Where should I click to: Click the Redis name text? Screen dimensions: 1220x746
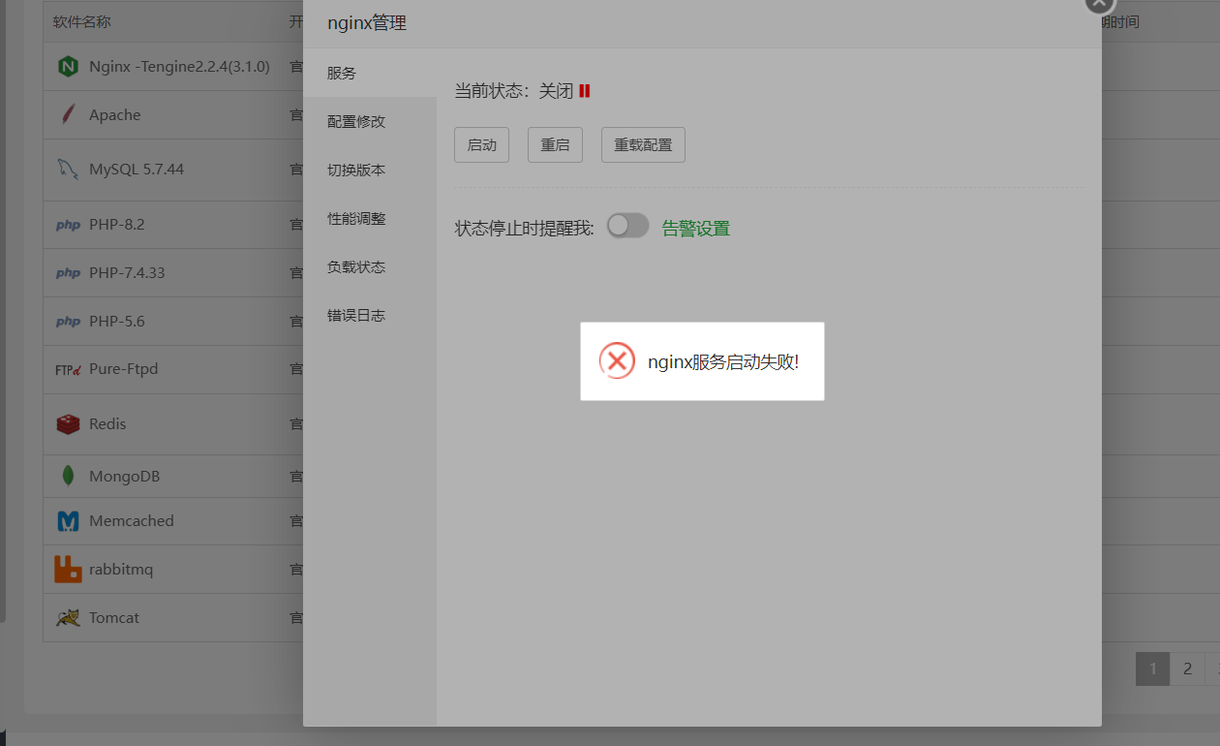[x=107, y=423]
